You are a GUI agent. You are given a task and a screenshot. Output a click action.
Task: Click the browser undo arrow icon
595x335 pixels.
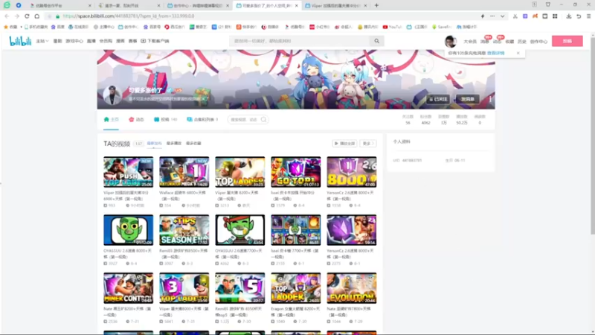579,16
